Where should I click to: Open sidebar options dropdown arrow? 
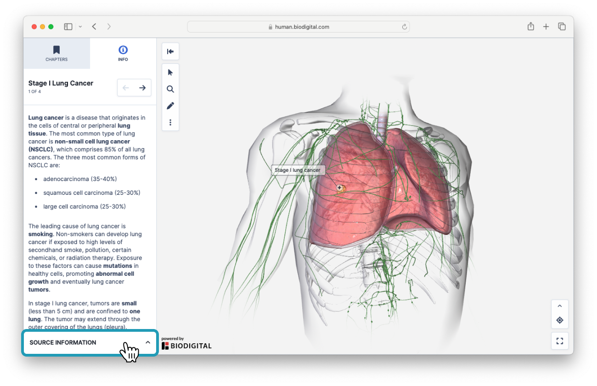[x=80, y=27]
